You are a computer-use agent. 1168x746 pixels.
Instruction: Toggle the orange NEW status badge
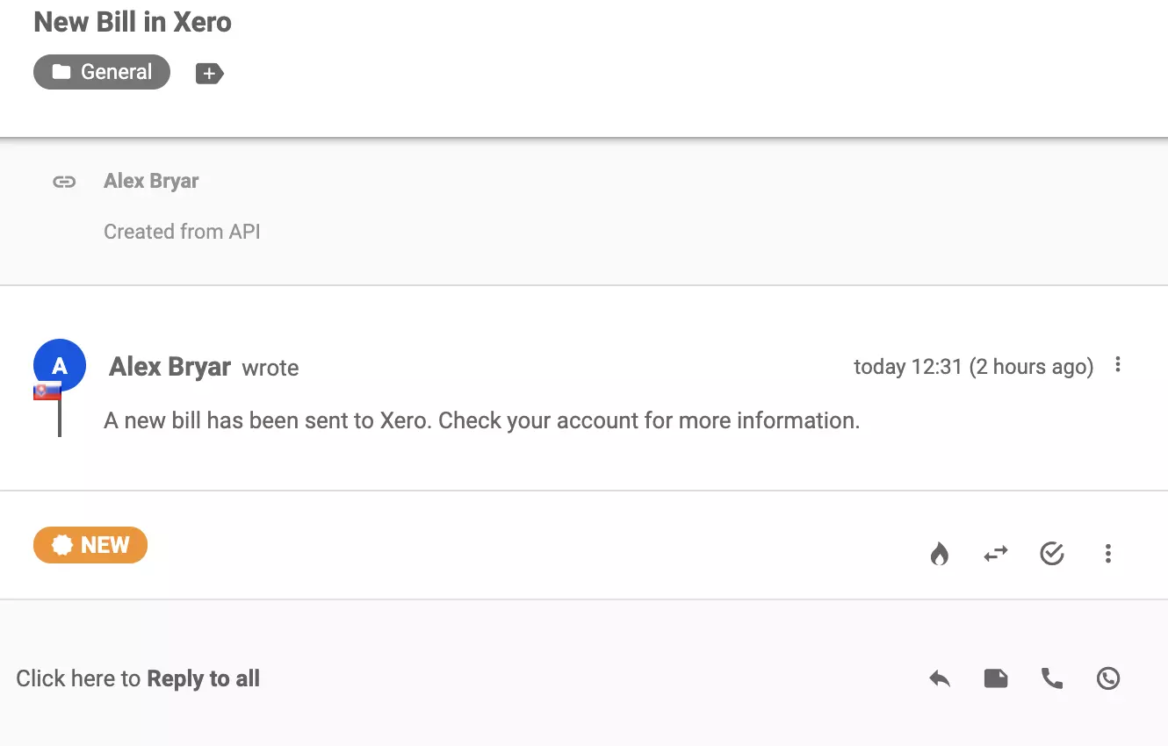(90, 544)
